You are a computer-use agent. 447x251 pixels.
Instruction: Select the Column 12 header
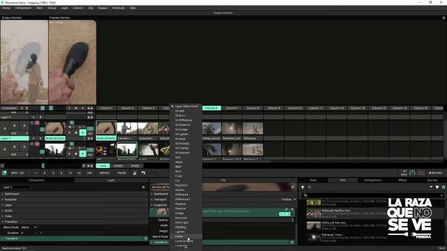coord(337,108)
